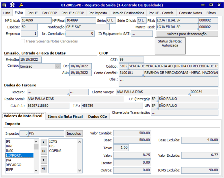Select COFINS in selected taxes list
The width and height of the screenshot is (224, 178).
(55, 151)
